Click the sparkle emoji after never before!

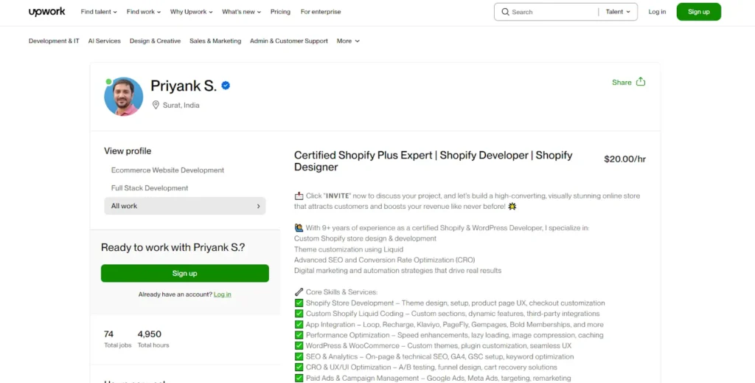512,206
